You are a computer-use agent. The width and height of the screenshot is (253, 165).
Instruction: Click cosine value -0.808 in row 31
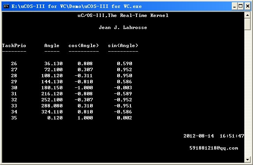click(84, 94)
